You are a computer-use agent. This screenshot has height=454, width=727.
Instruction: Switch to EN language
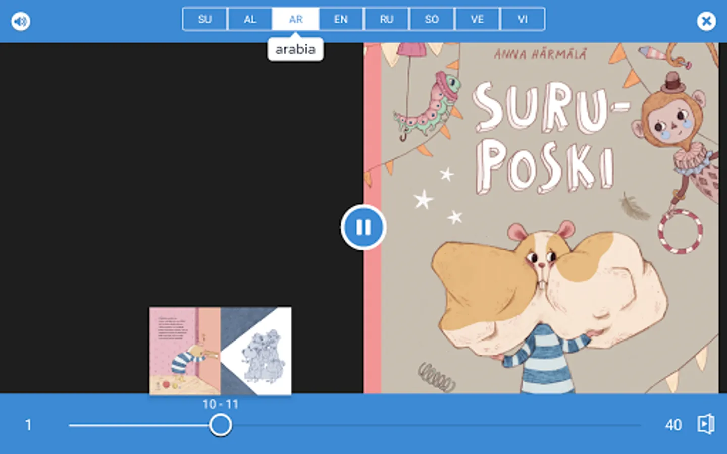point(341,19)
